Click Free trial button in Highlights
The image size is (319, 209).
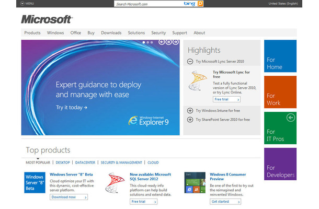tap(226, 99)
